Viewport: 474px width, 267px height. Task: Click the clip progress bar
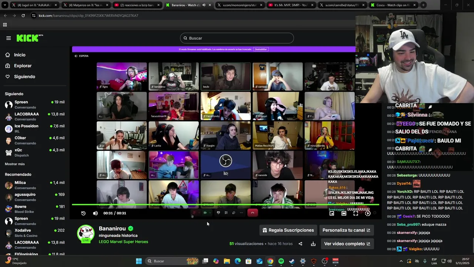pos(225,205)
